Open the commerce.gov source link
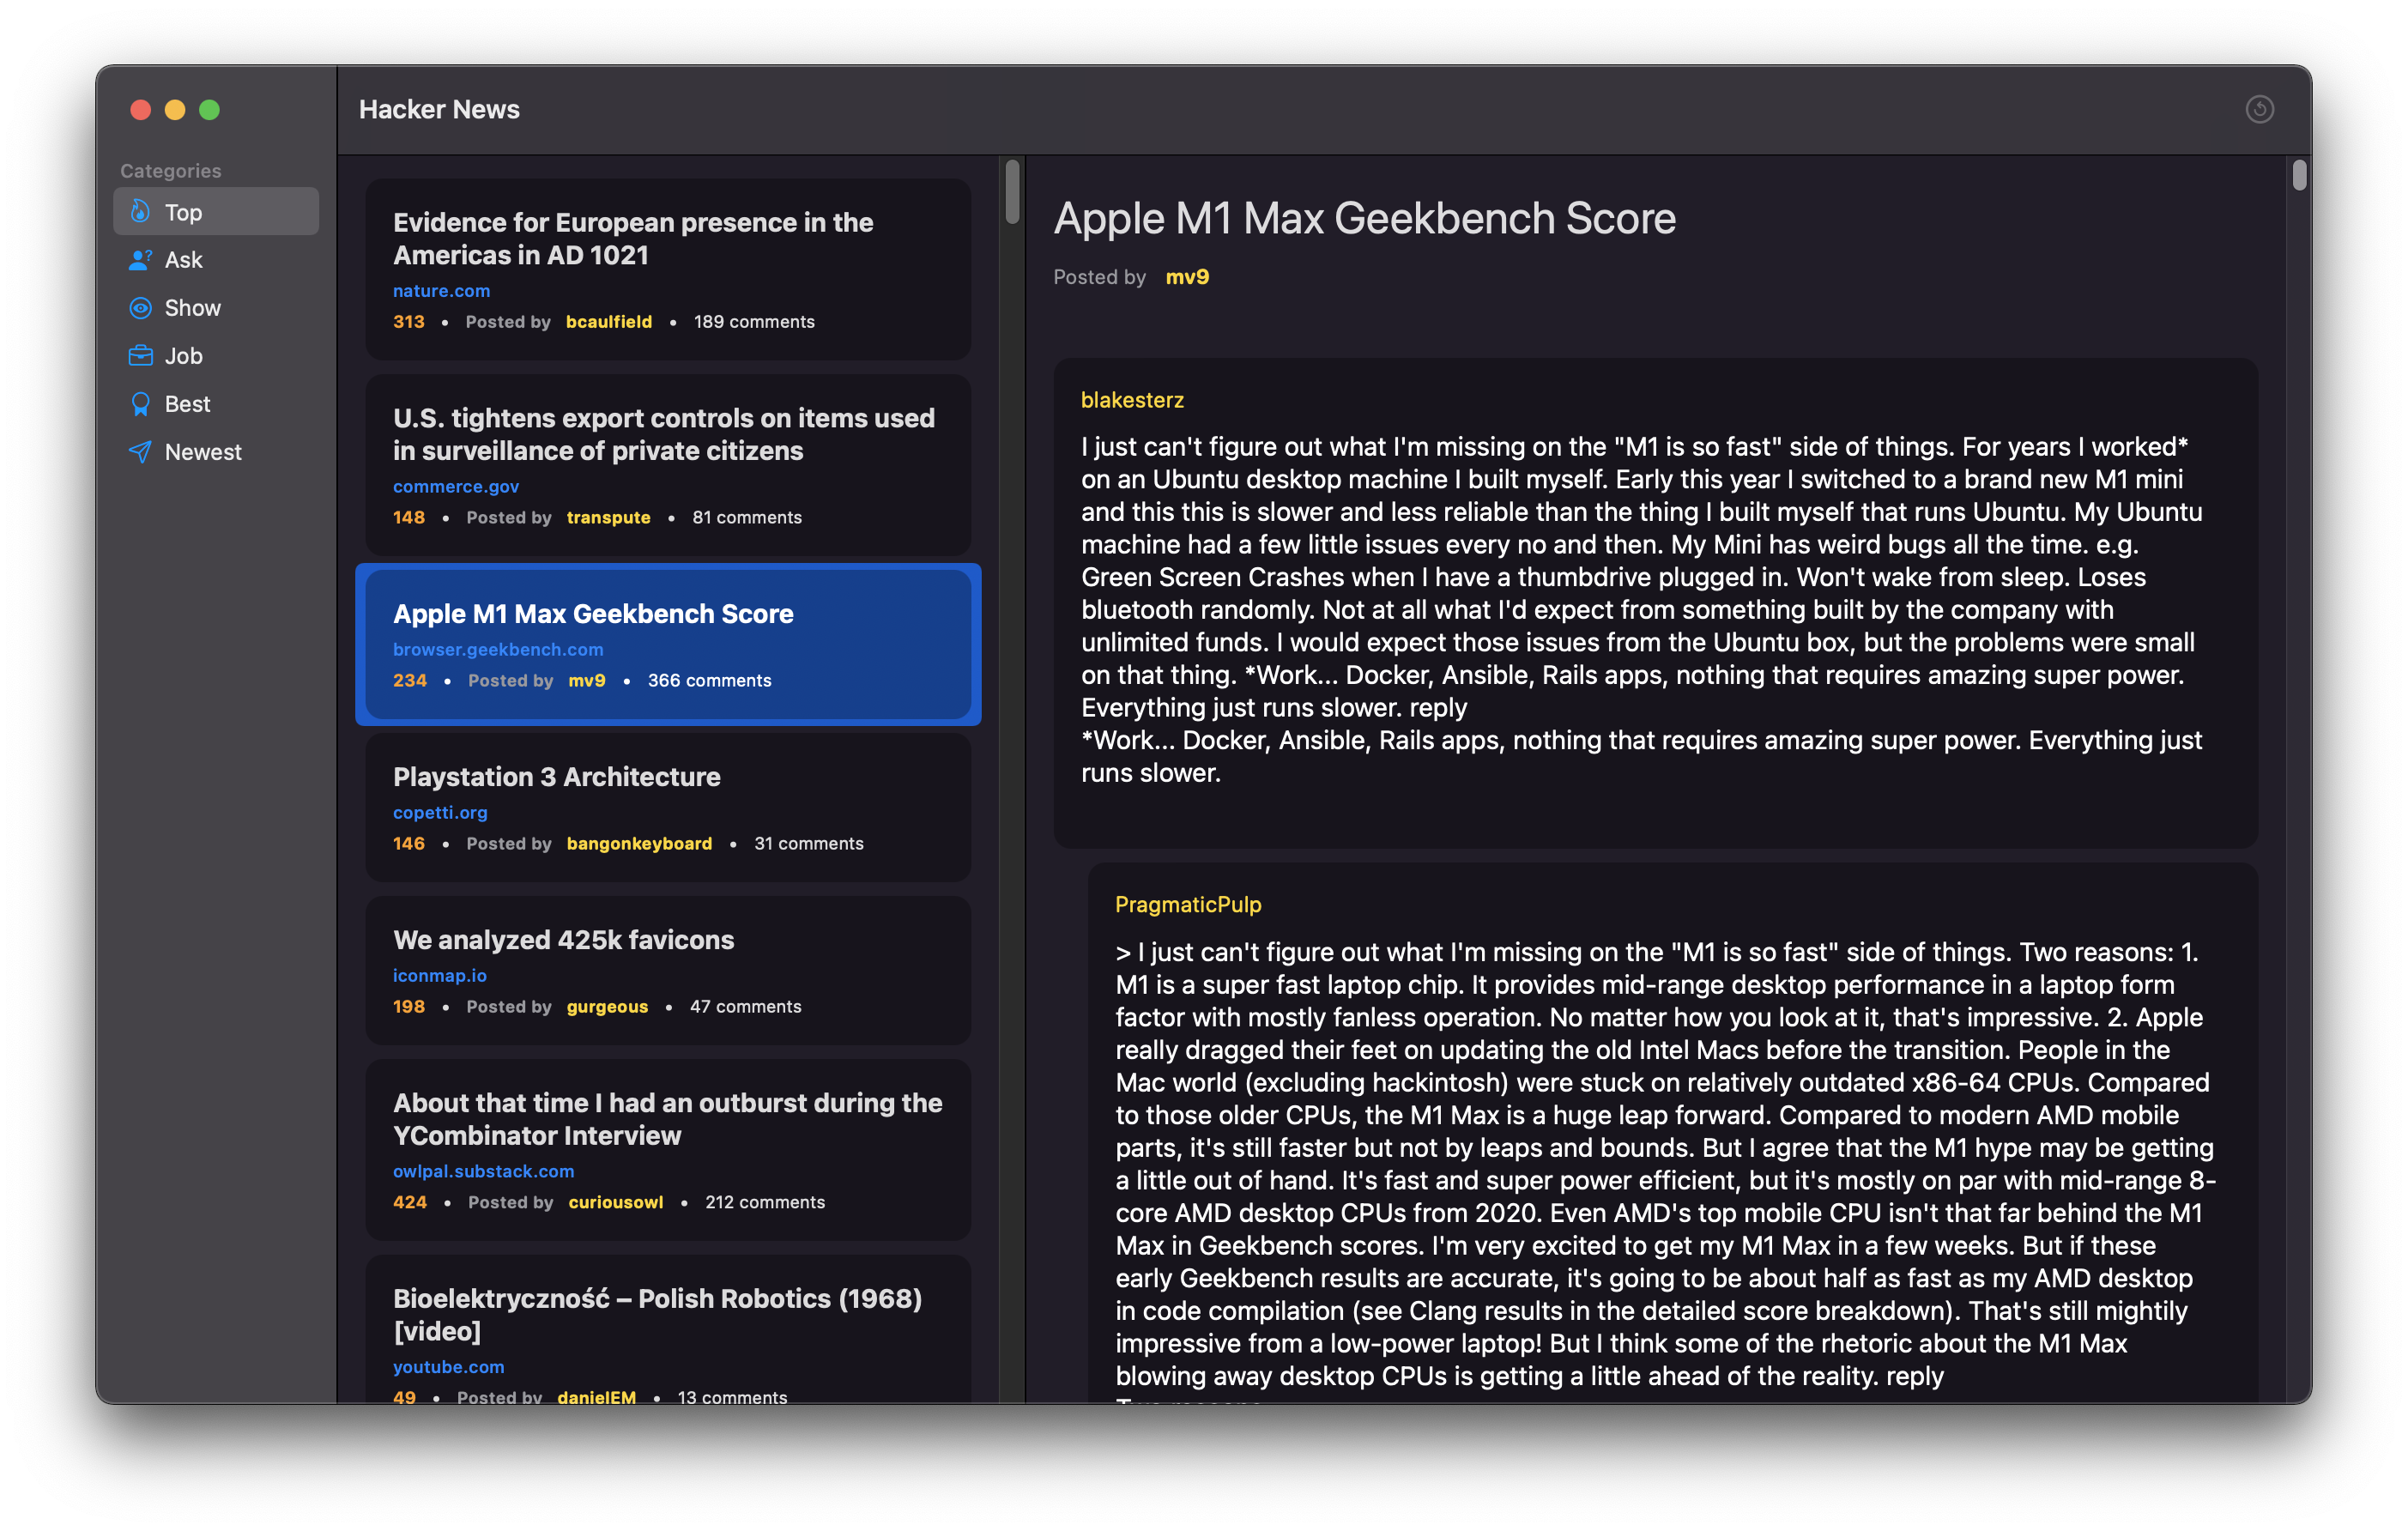The width and height of the screenshot is (2408, 1531). pyautogui.click(x=455, y=487)
